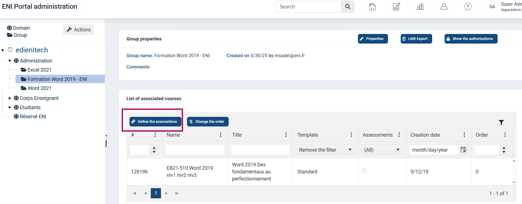Open the Assessments column menu dots
This screenshot has height=204, width=522.
pyautogui.click(x=399, y=135)
